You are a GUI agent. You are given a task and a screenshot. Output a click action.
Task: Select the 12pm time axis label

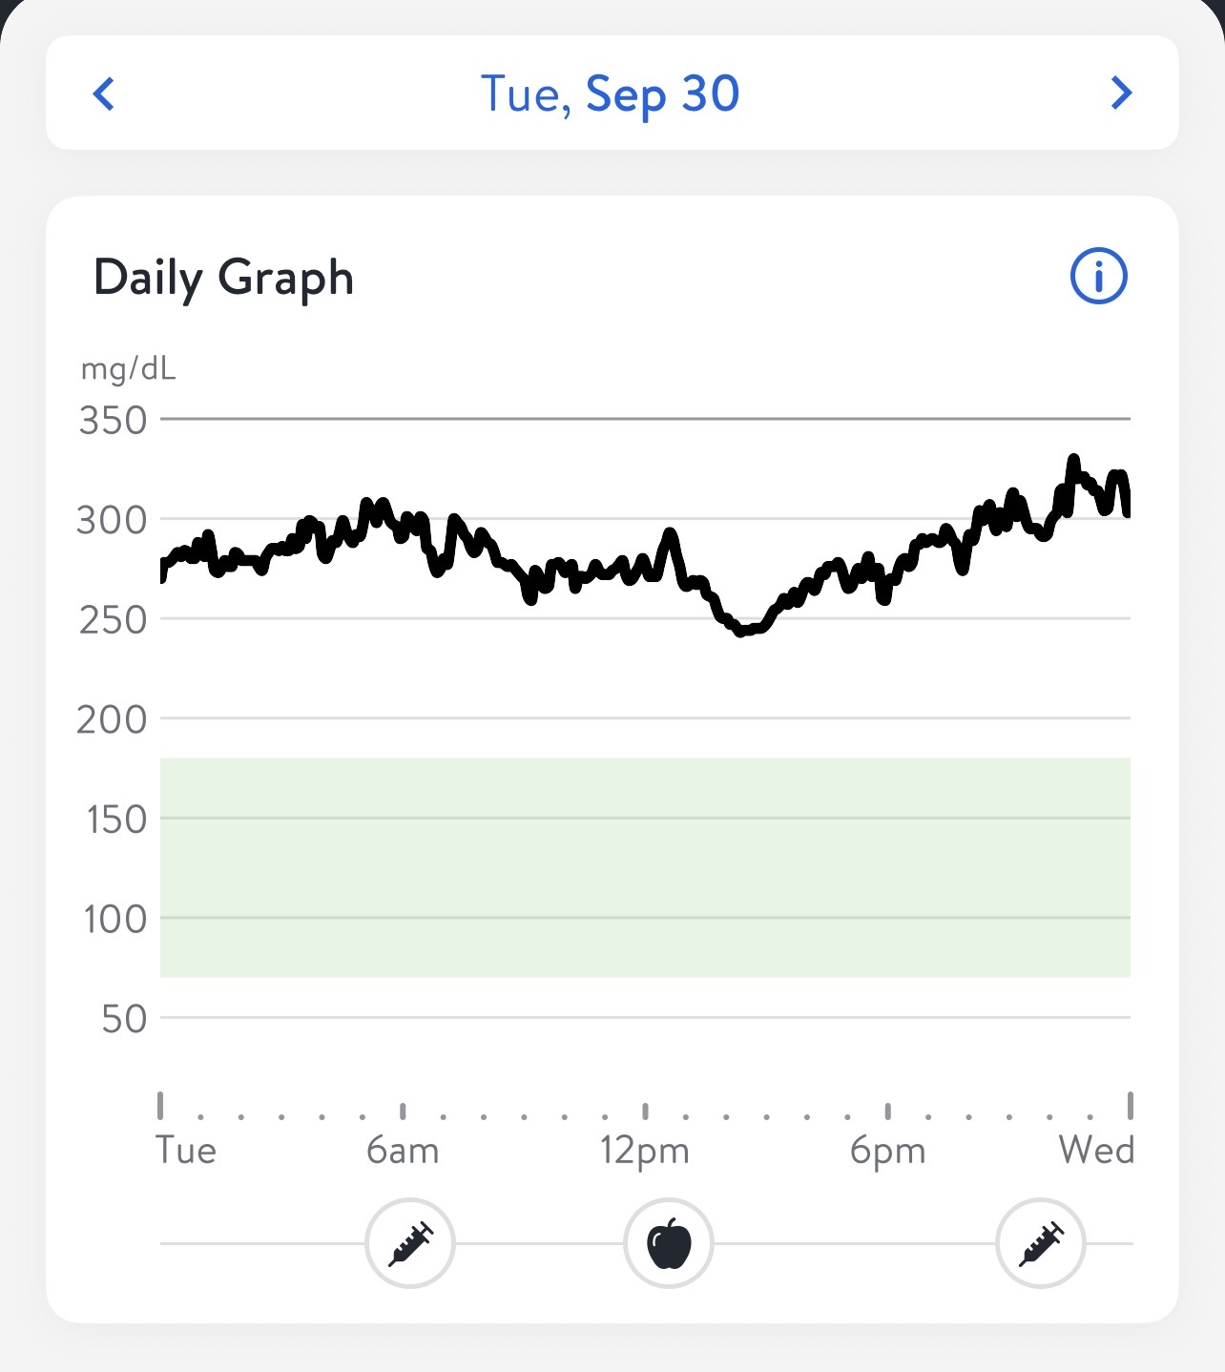click(x=645, y=1151)
